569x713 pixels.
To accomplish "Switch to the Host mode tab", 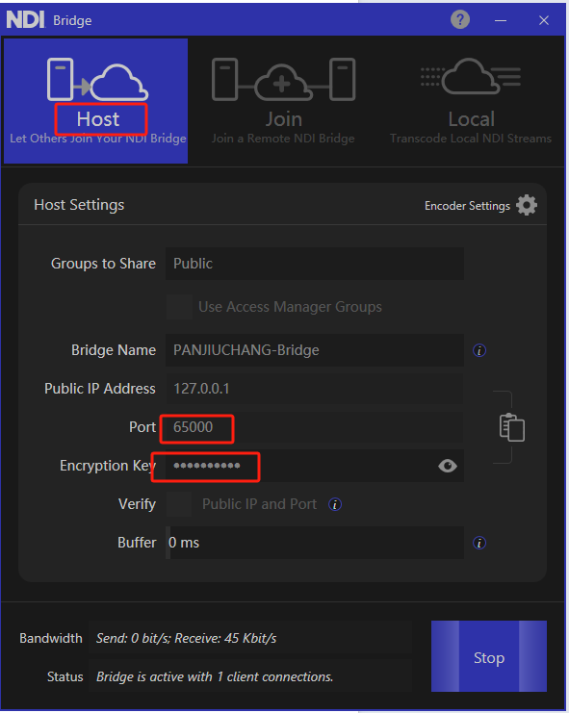I will [96, 101].
